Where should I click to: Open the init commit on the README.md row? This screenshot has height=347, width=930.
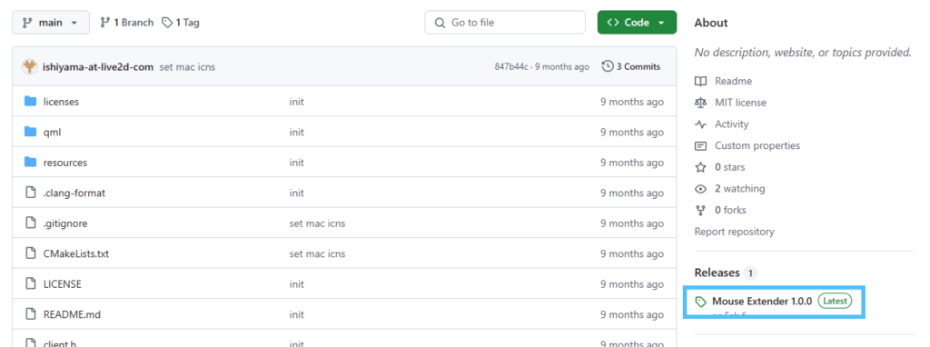pyautogui.click(x=297, y=314)
